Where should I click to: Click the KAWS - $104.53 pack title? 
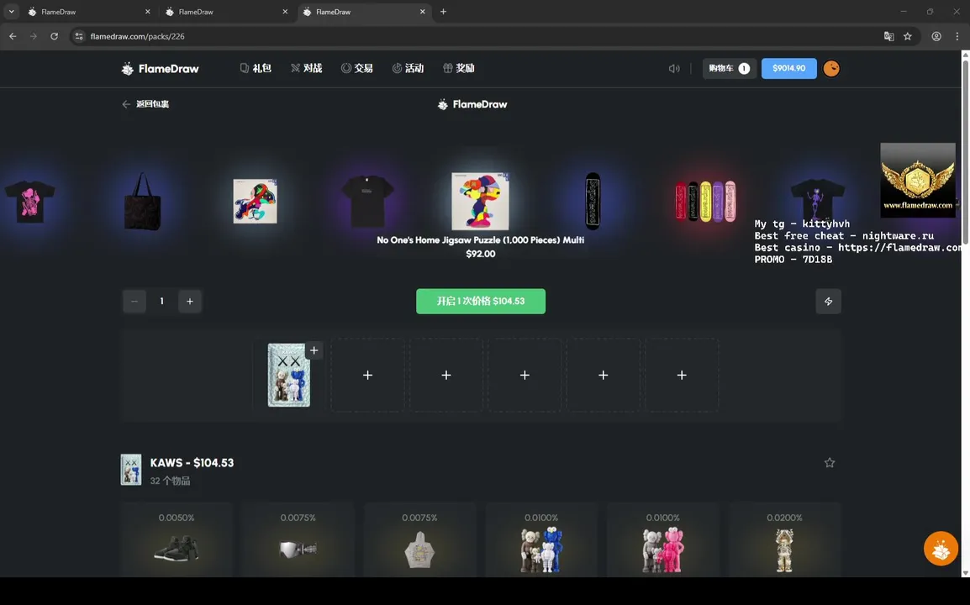(x=192, y=463)
